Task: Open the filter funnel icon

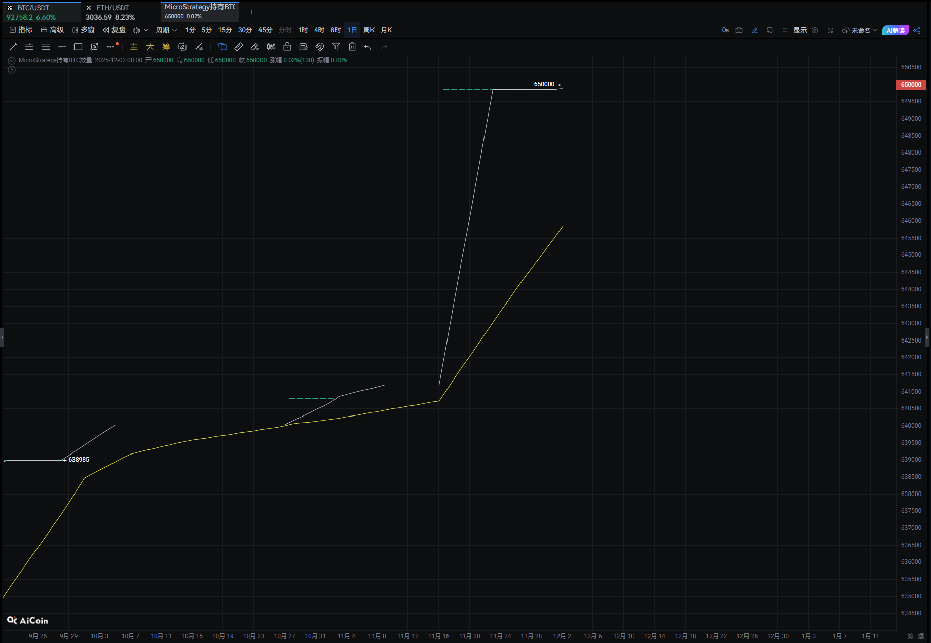Action: coord(336,47)
